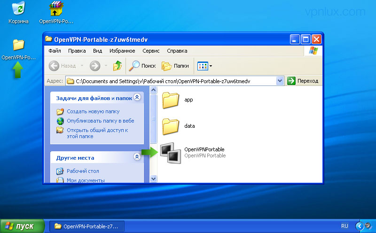Open the Search (Поиск) toolbar tool
The width and height of the screenshot is (376, 233).
pyautogui.click(x=142, y=66)
